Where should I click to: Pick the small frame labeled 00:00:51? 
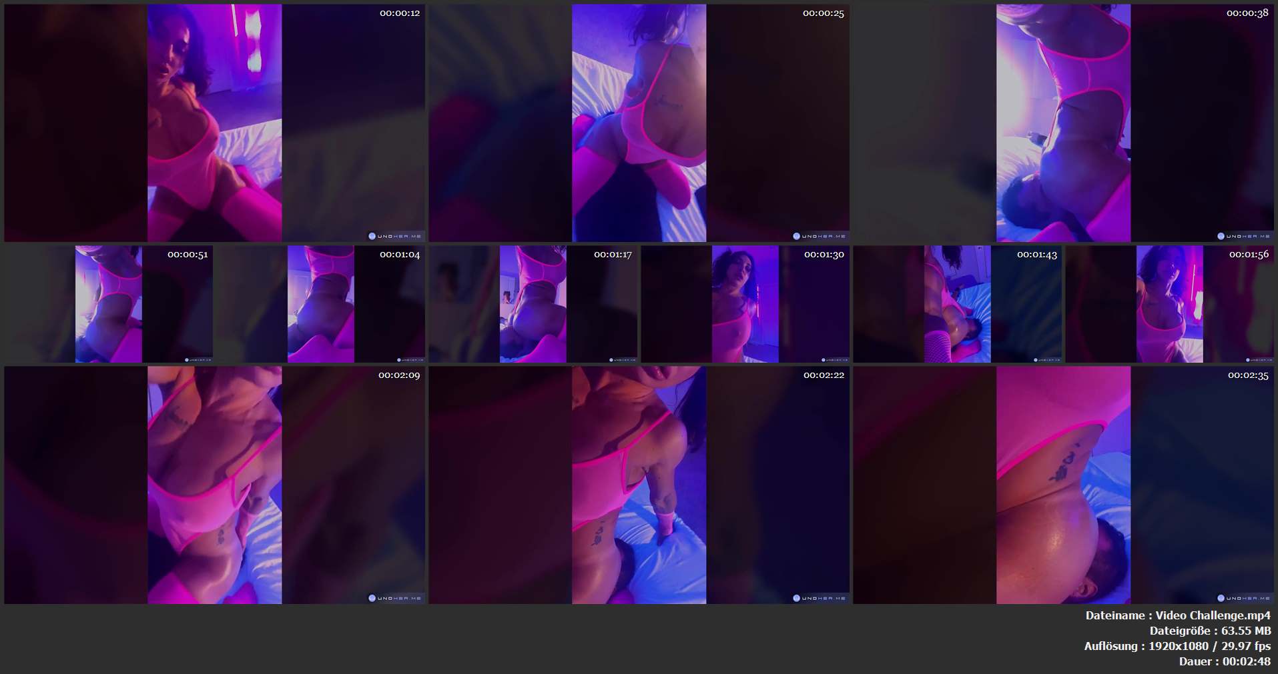(x=108, y=304)
